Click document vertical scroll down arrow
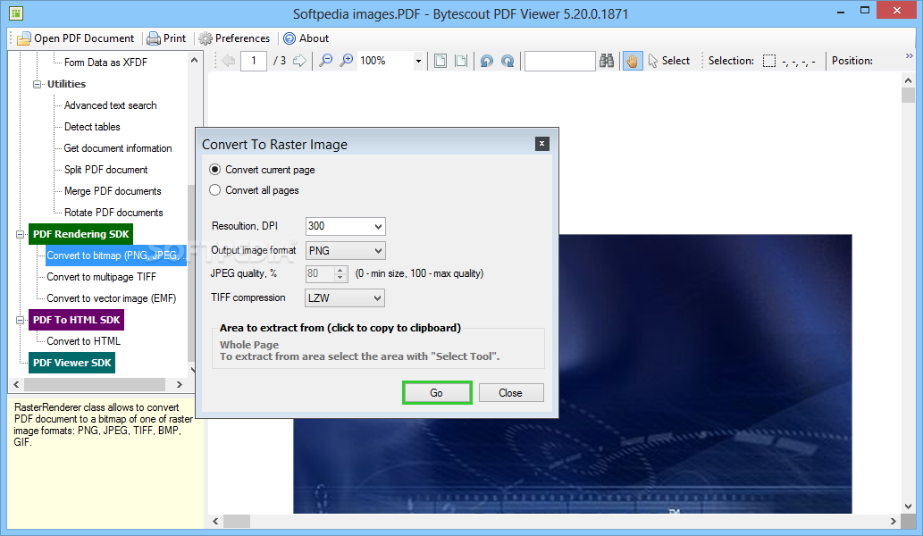Screen dimensions: 923x536 tap(909, 507)
